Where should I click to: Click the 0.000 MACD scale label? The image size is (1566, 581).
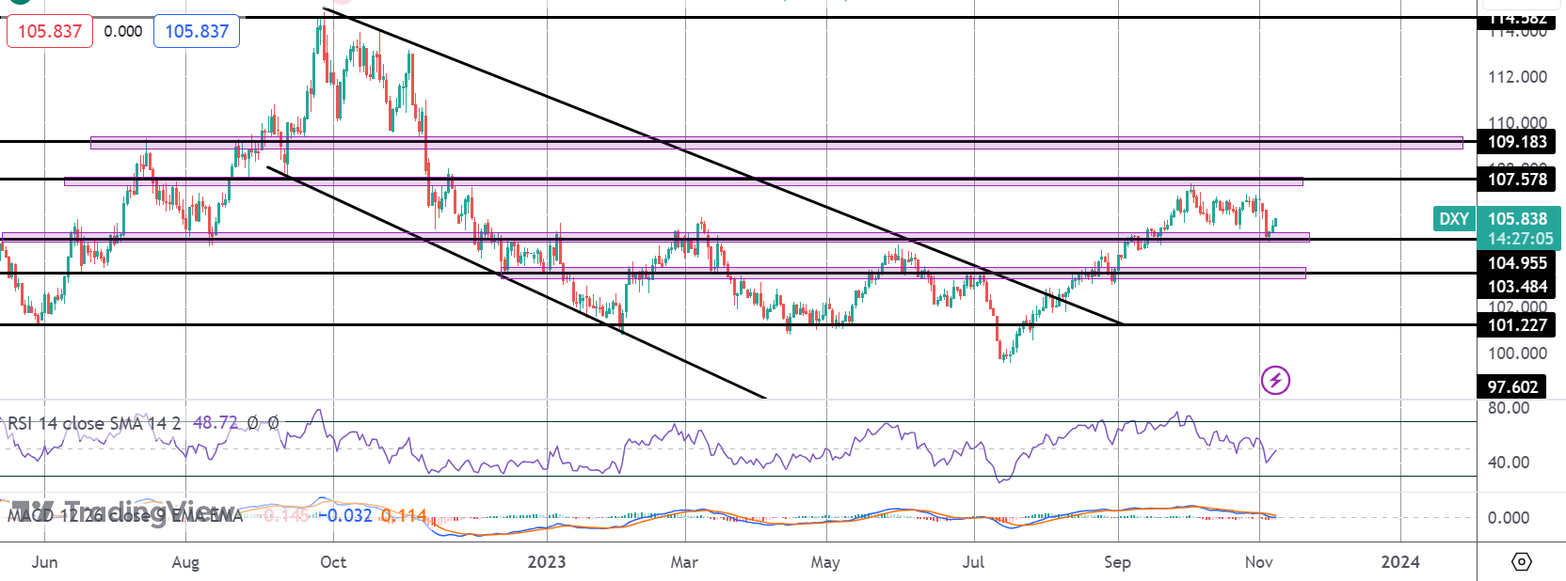point(1508,517)
